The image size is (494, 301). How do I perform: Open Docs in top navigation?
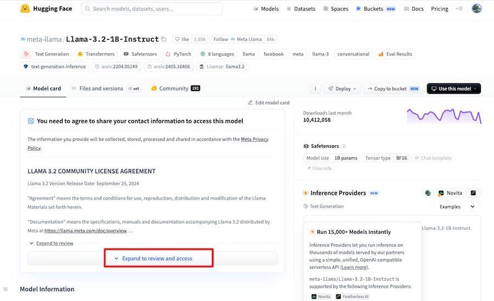click(x=414, y=9)
